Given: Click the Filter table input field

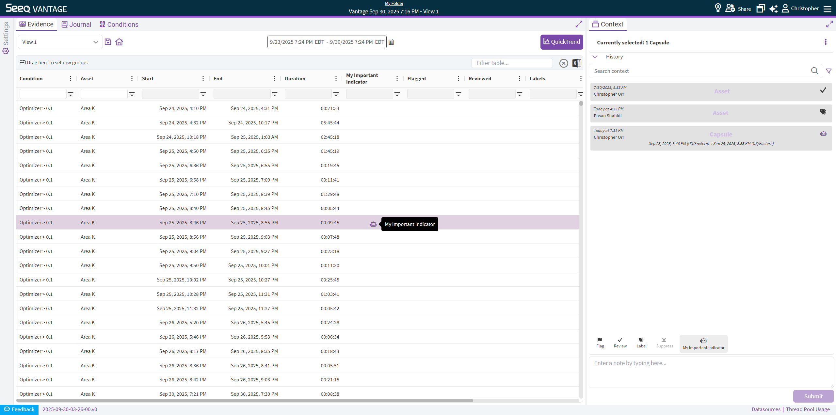Looking at the screenshot, I should click(511, 63).
